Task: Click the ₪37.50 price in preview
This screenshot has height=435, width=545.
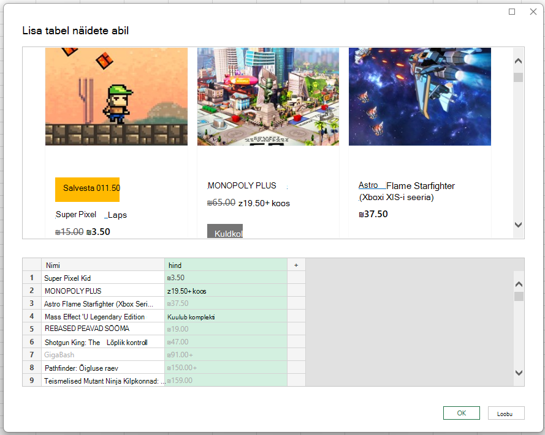Action: 373,214
